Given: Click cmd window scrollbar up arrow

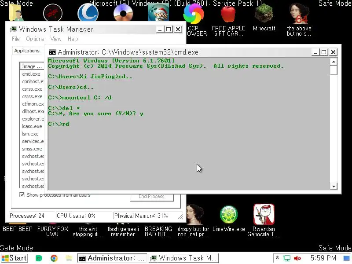Looking at the screenshot, I should click(334, 62).
